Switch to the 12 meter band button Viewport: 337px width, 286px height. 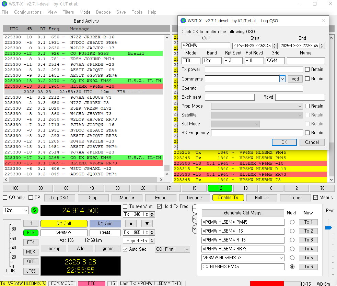pyautogui.click(x=220, y=188)
